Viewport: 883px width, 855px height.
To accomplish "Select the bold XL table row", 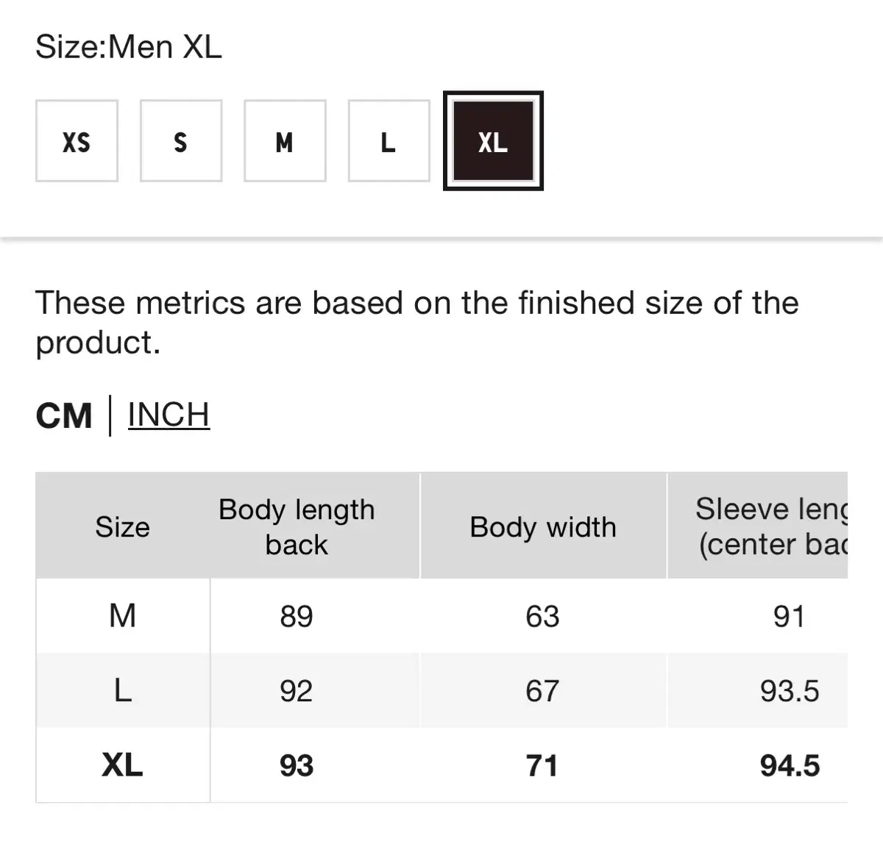I will 441,765.
